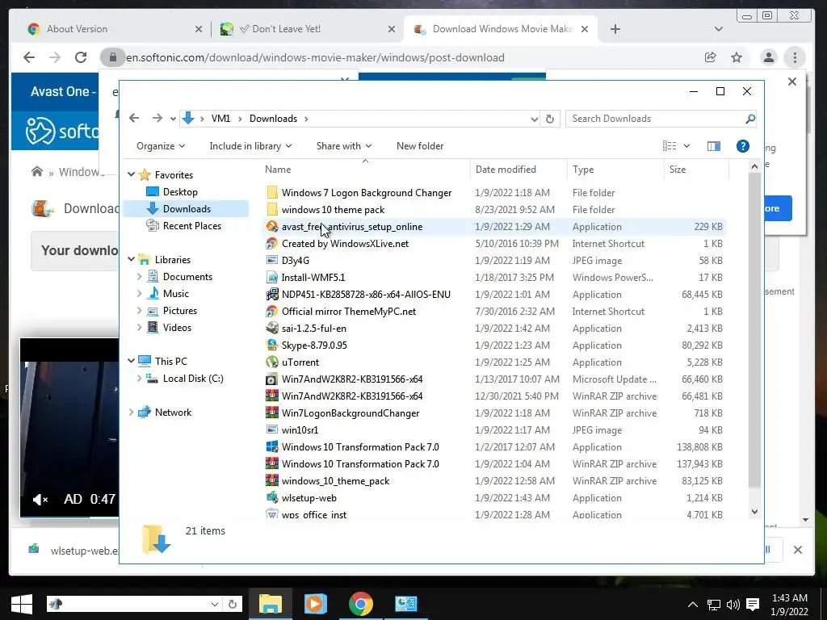This screenshot has width=827, height=620.
Task: Select Win7LogonBackgroundChanger ZIP archive icon
Action: (x=272, y=413)
